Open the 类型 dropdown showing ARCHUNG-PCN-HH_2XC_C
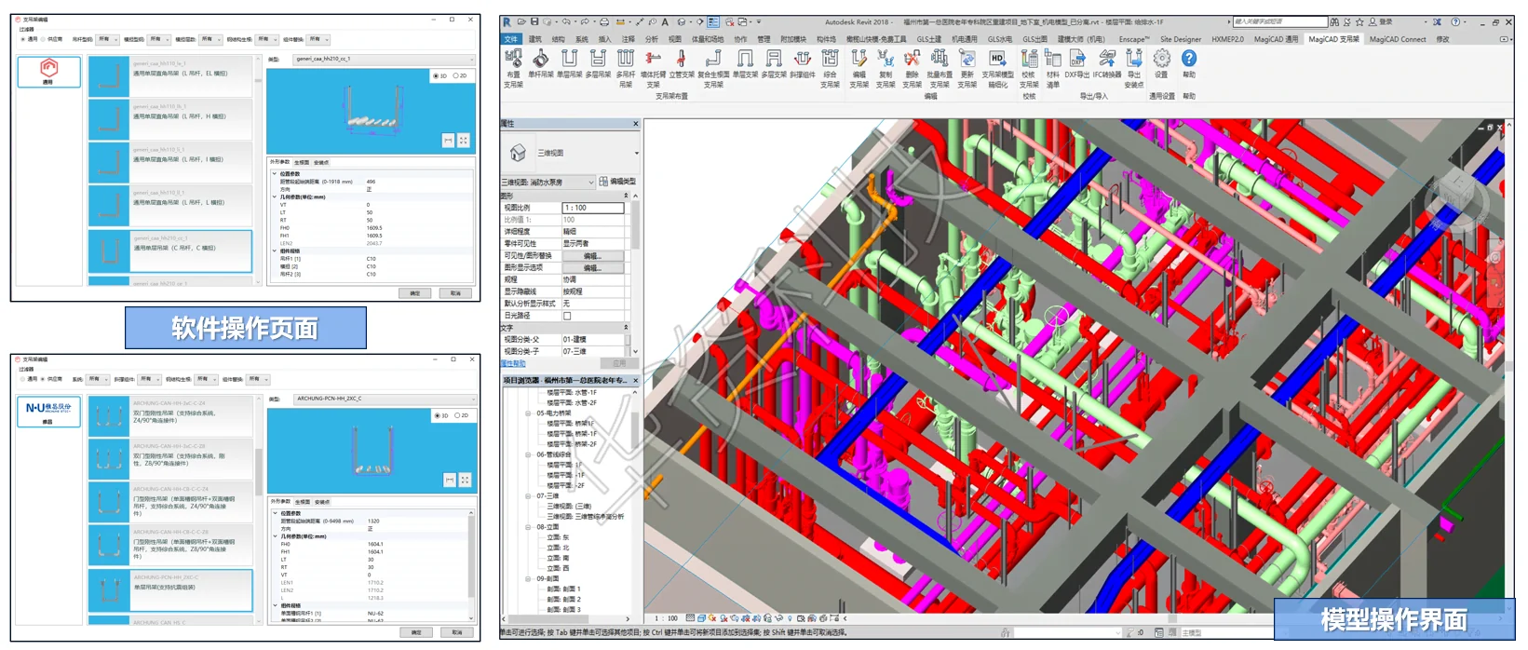The height and width of the screenshot is (650, 1528). 385,399
